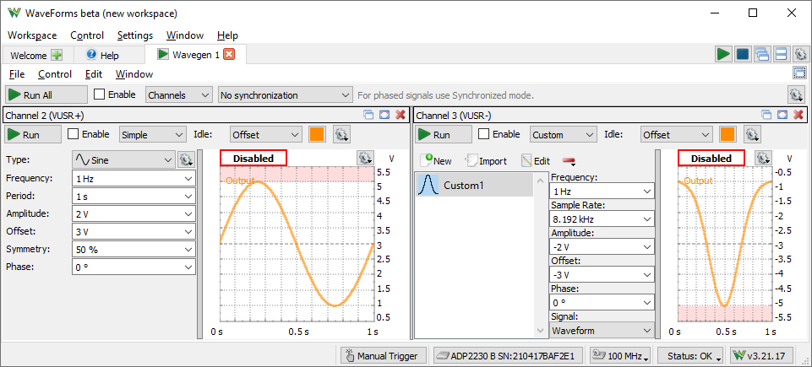Expand the Type dropdown showing Sine

pos(123,159)
